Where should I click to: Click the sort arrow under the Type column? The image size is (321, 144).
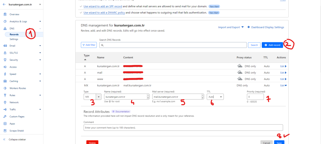point(85,59)
